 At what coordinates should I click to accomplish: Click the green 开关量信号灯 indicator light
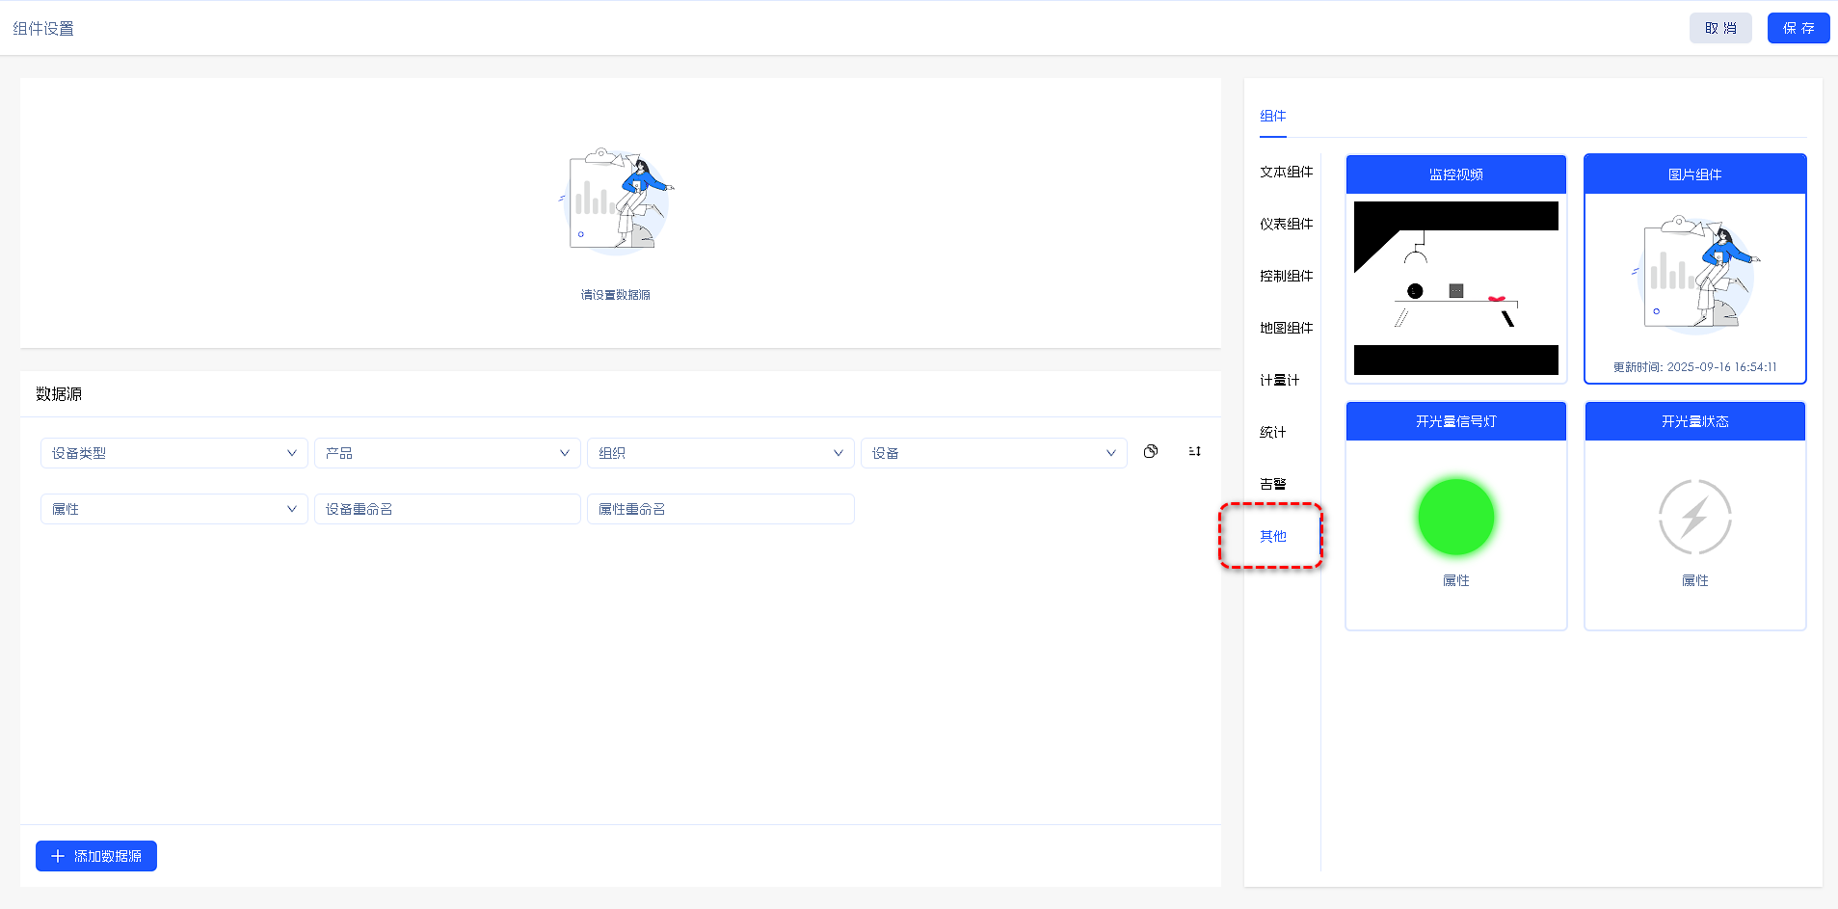(1455, 518)
